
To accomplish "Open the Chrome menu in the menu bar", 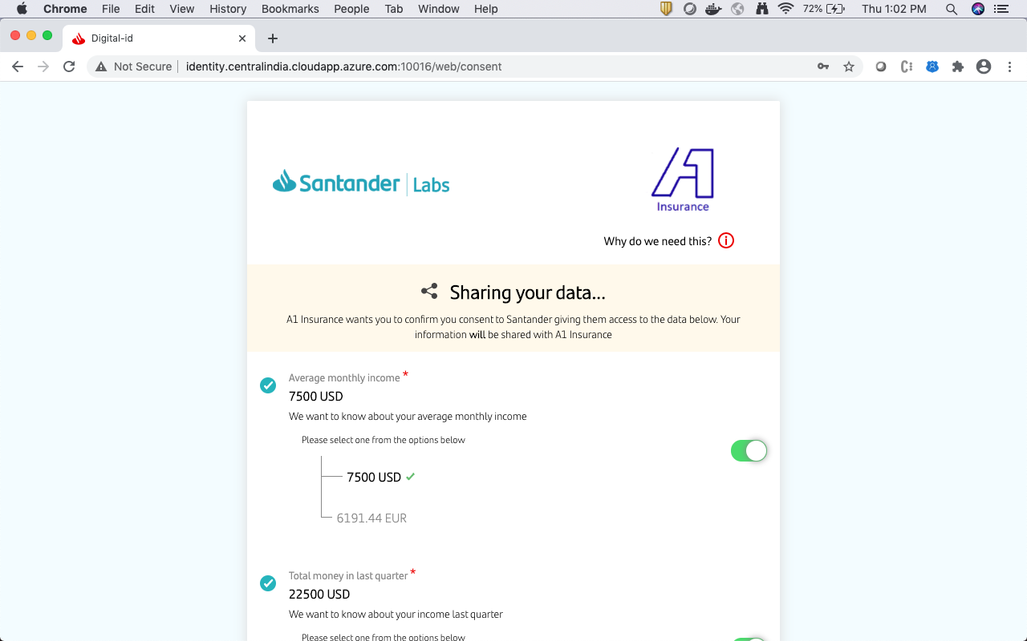I will point(65,9).
